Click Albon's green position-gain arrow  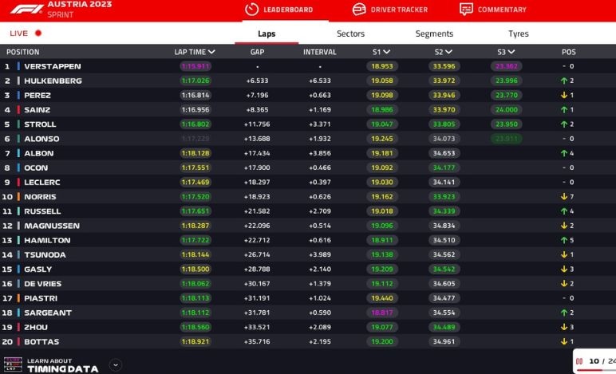[563, 153]
